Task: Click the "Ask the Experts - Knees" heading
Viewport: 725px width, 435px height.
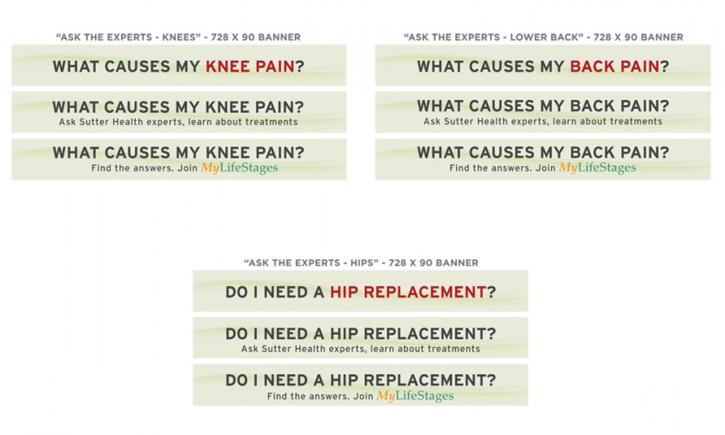Action: coord(178,37)
